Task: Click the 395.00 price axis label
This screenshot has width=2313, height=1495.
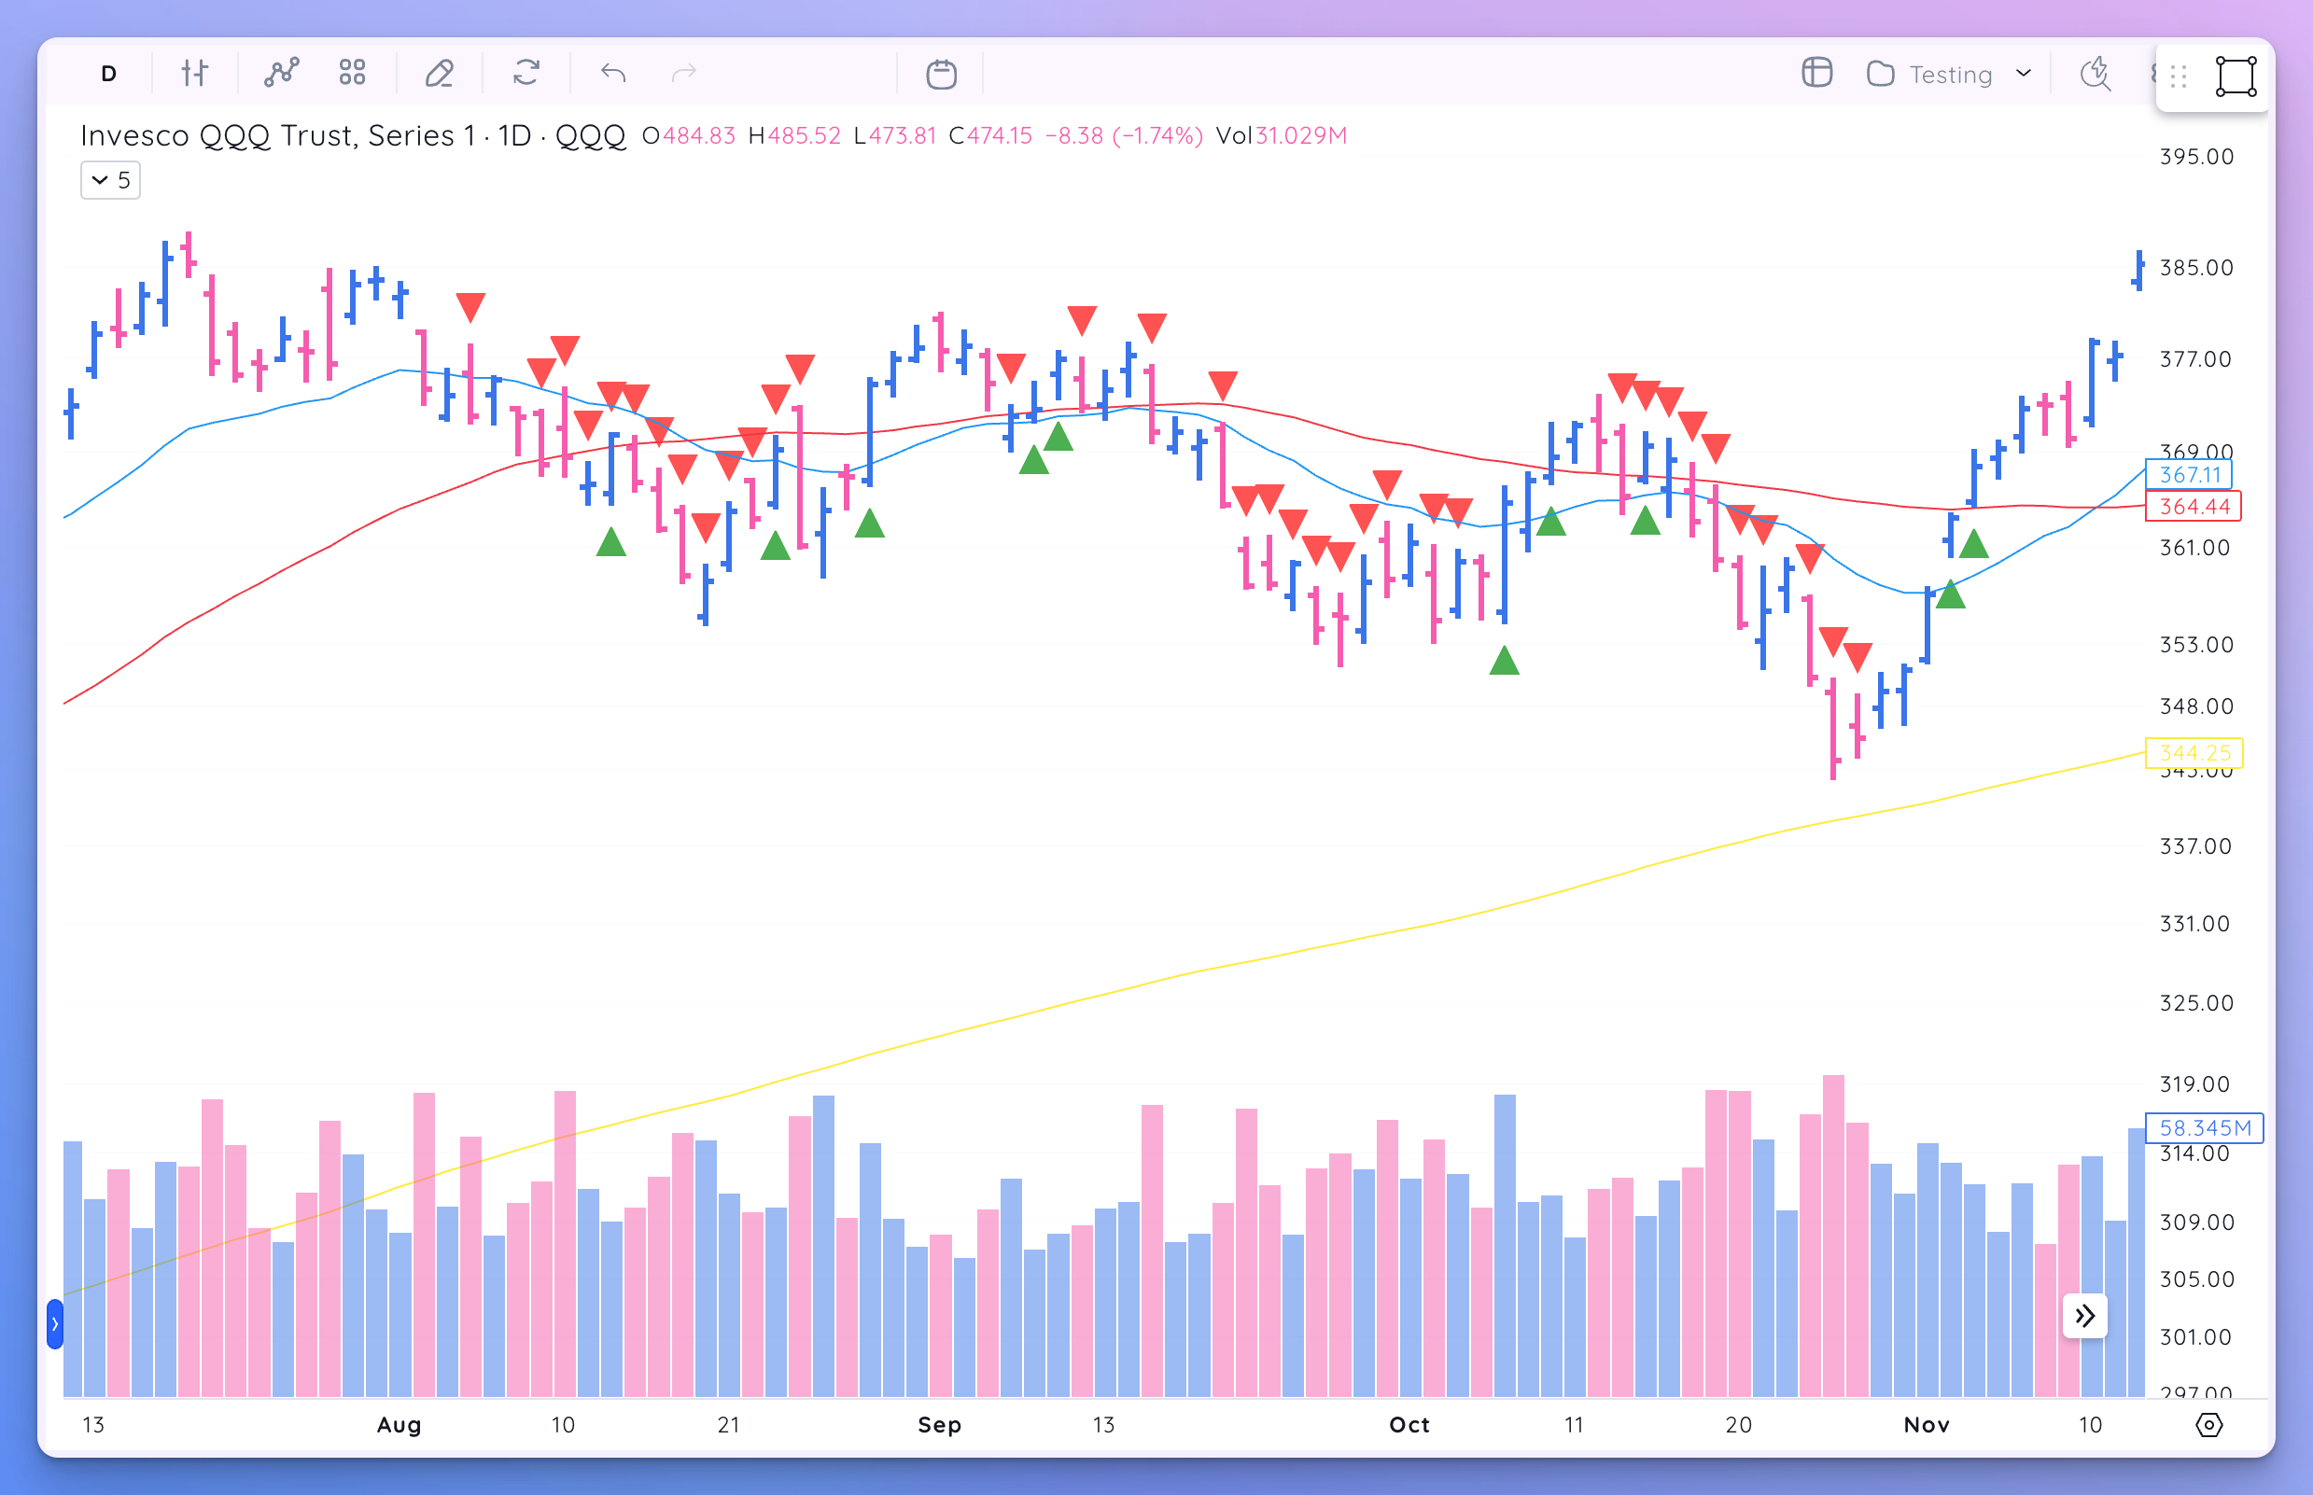Action: pos(2196,156)
